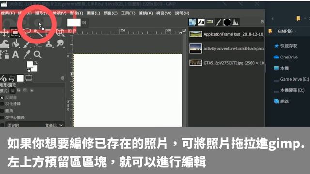Open the black circle Brushes dock tab
The image size is (310, 174).
227,22
